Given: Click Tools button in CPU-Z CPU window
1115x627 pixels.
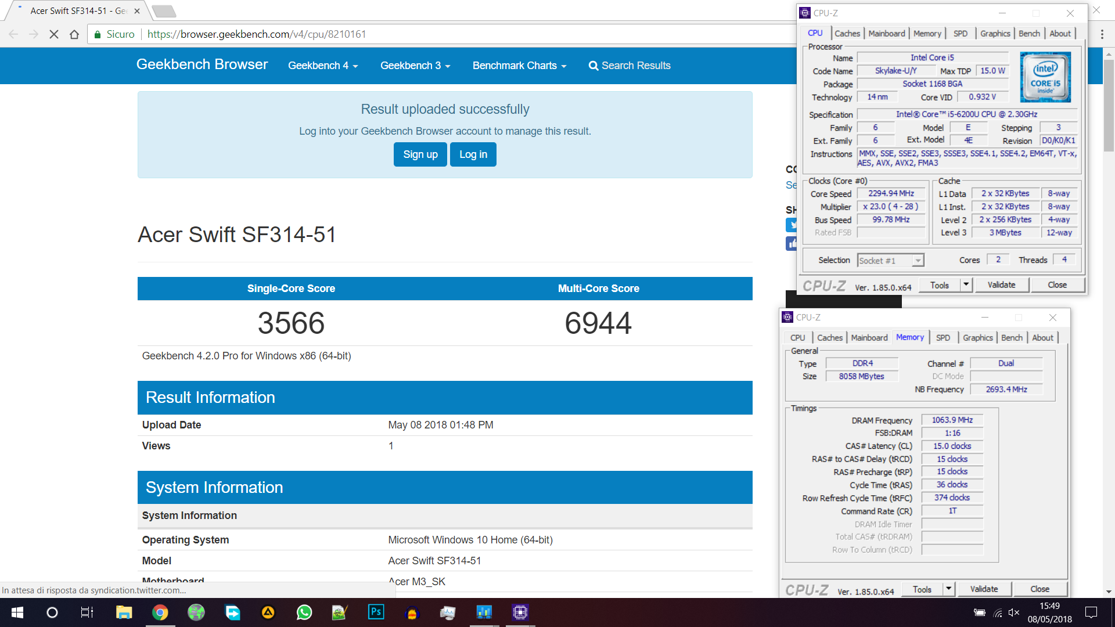Looking at the screenshot, I should (940, 284).
